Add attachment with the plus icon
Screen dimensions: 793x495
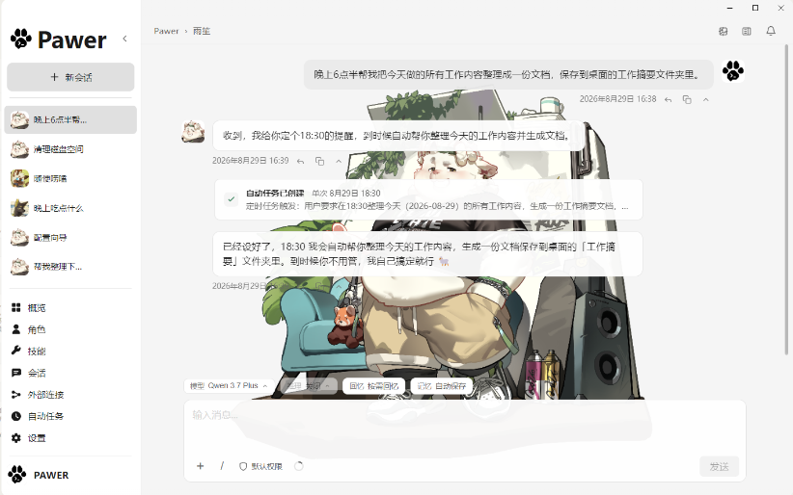[201, 466]
